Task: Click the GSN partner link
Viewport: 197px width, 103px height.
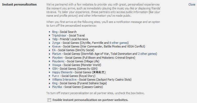Action: tap(55, 69)
